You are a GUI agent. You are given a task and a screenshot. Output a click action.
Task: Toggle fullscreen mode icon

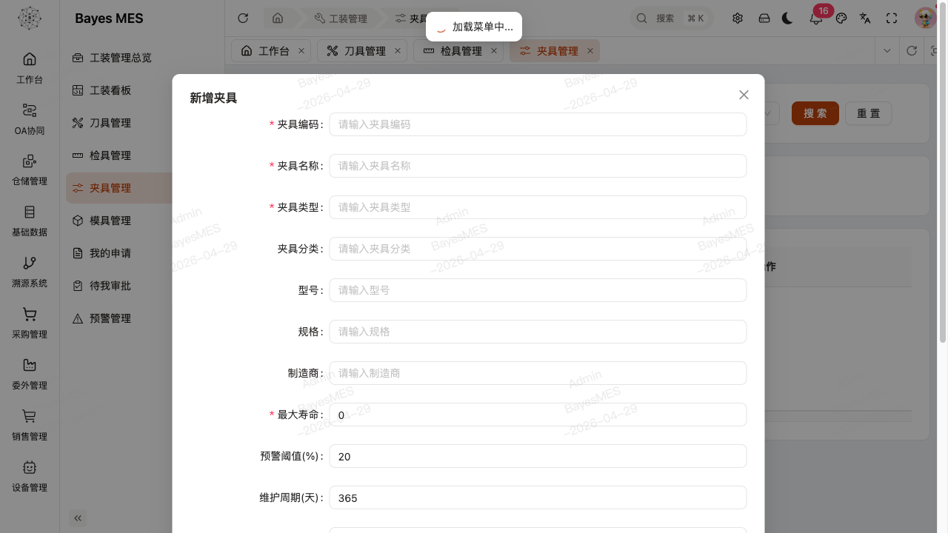tap(892, 19)
